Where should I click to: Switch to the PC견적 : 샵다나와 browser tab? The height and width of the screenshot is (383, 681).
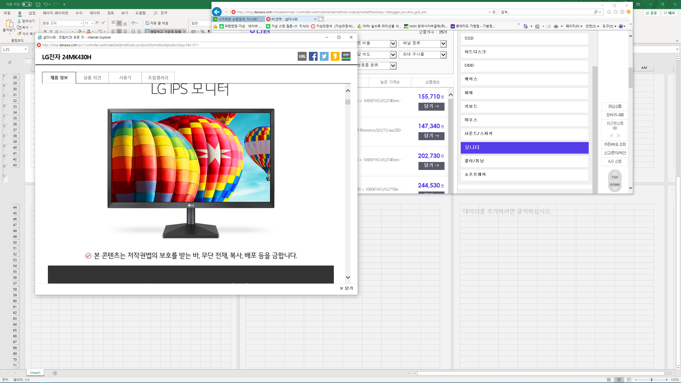click(x=291, y=19)
